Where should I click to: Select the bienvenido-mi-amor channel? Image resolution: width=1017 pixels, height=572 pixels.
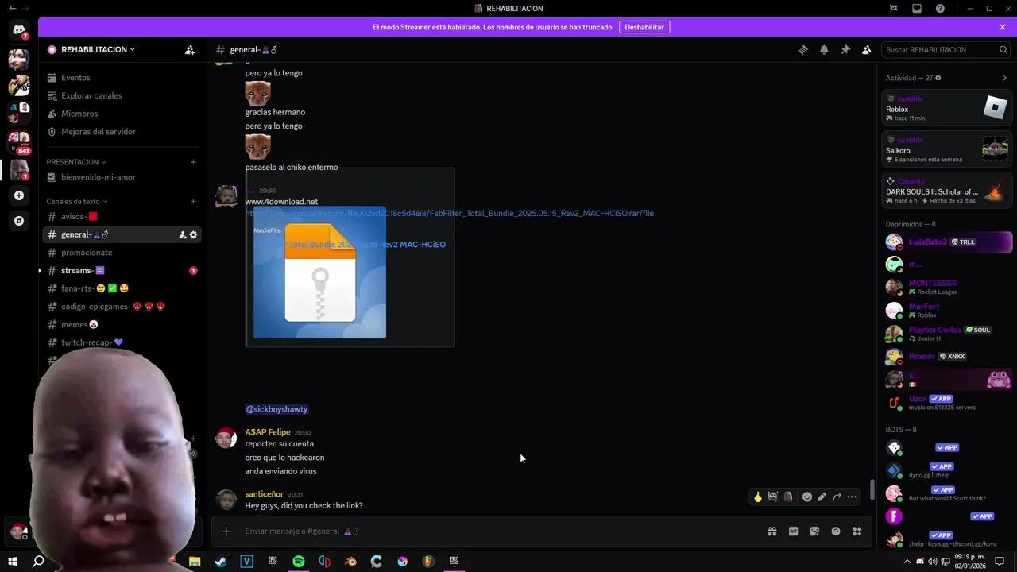tap(122, 177)
